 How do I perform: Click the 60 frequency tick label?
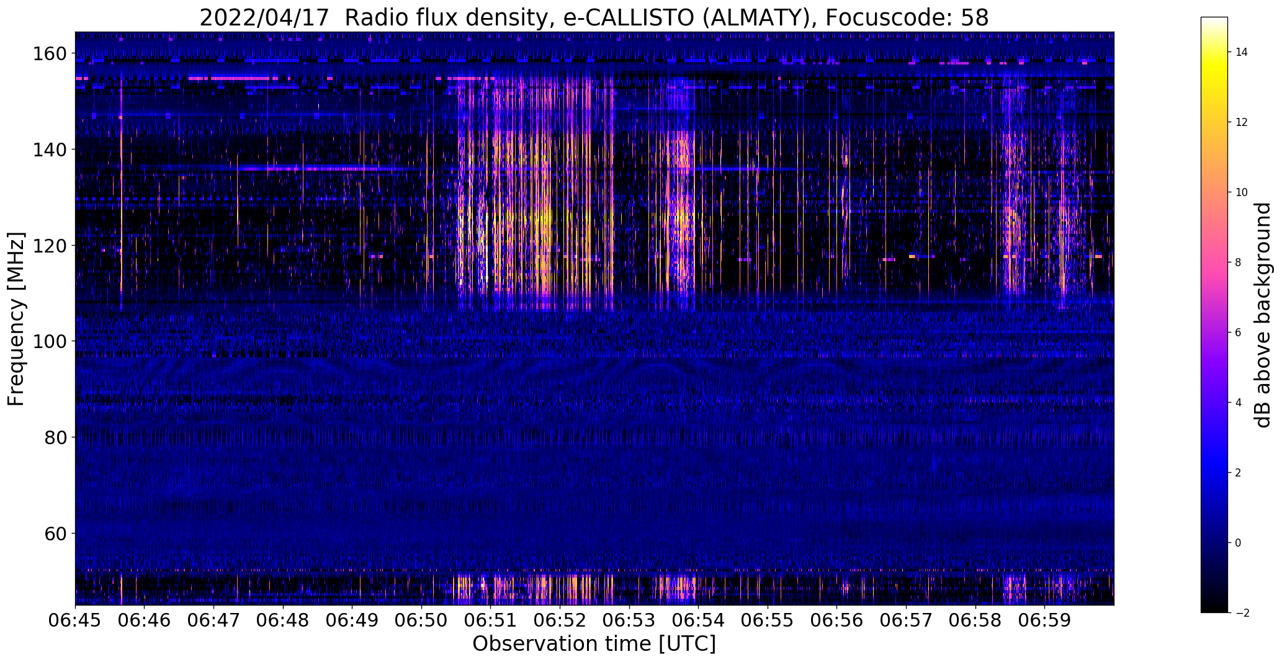pos(57,534)
